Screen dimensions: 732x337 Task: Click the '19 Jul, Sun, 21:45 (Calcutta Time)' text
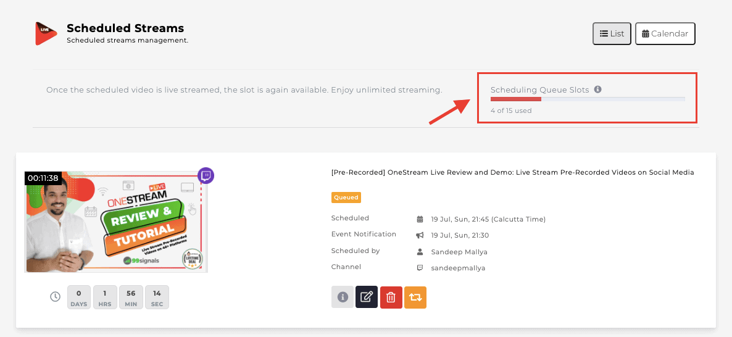pos(488,219)
